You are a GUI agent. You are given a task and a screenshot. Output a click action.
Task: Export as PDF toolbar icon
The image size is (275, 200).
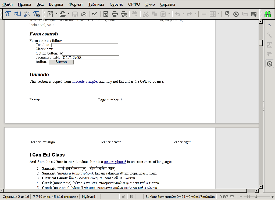tap(106, 14)
